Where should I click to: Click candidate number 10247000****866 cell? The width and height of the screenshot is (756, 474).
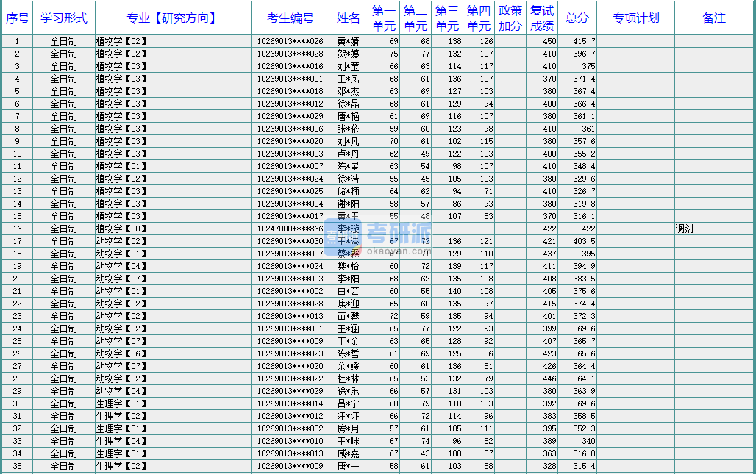[x=290, y=229]
